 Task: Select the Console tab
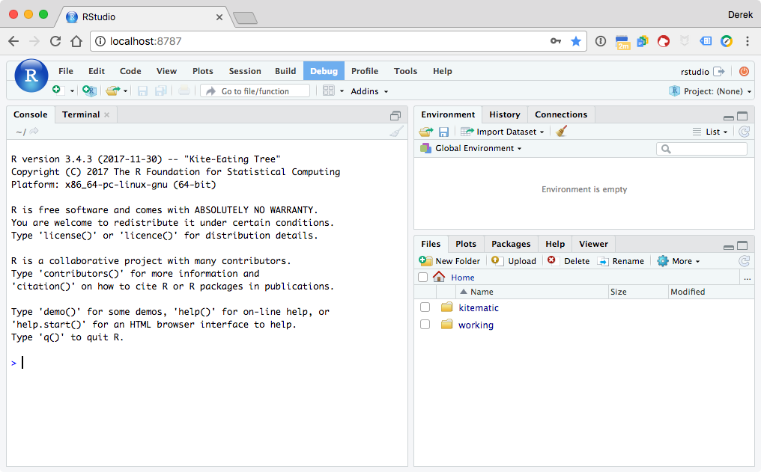coord(31,114)
